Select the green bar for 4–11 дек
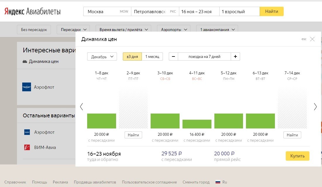This screenshot has height=187, width=322. [197, 124]
